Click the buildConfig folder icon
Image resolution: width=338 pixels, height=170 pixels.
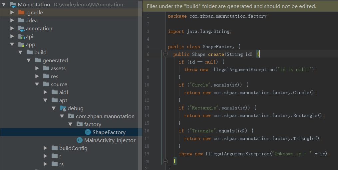click(x=55, y=148)
